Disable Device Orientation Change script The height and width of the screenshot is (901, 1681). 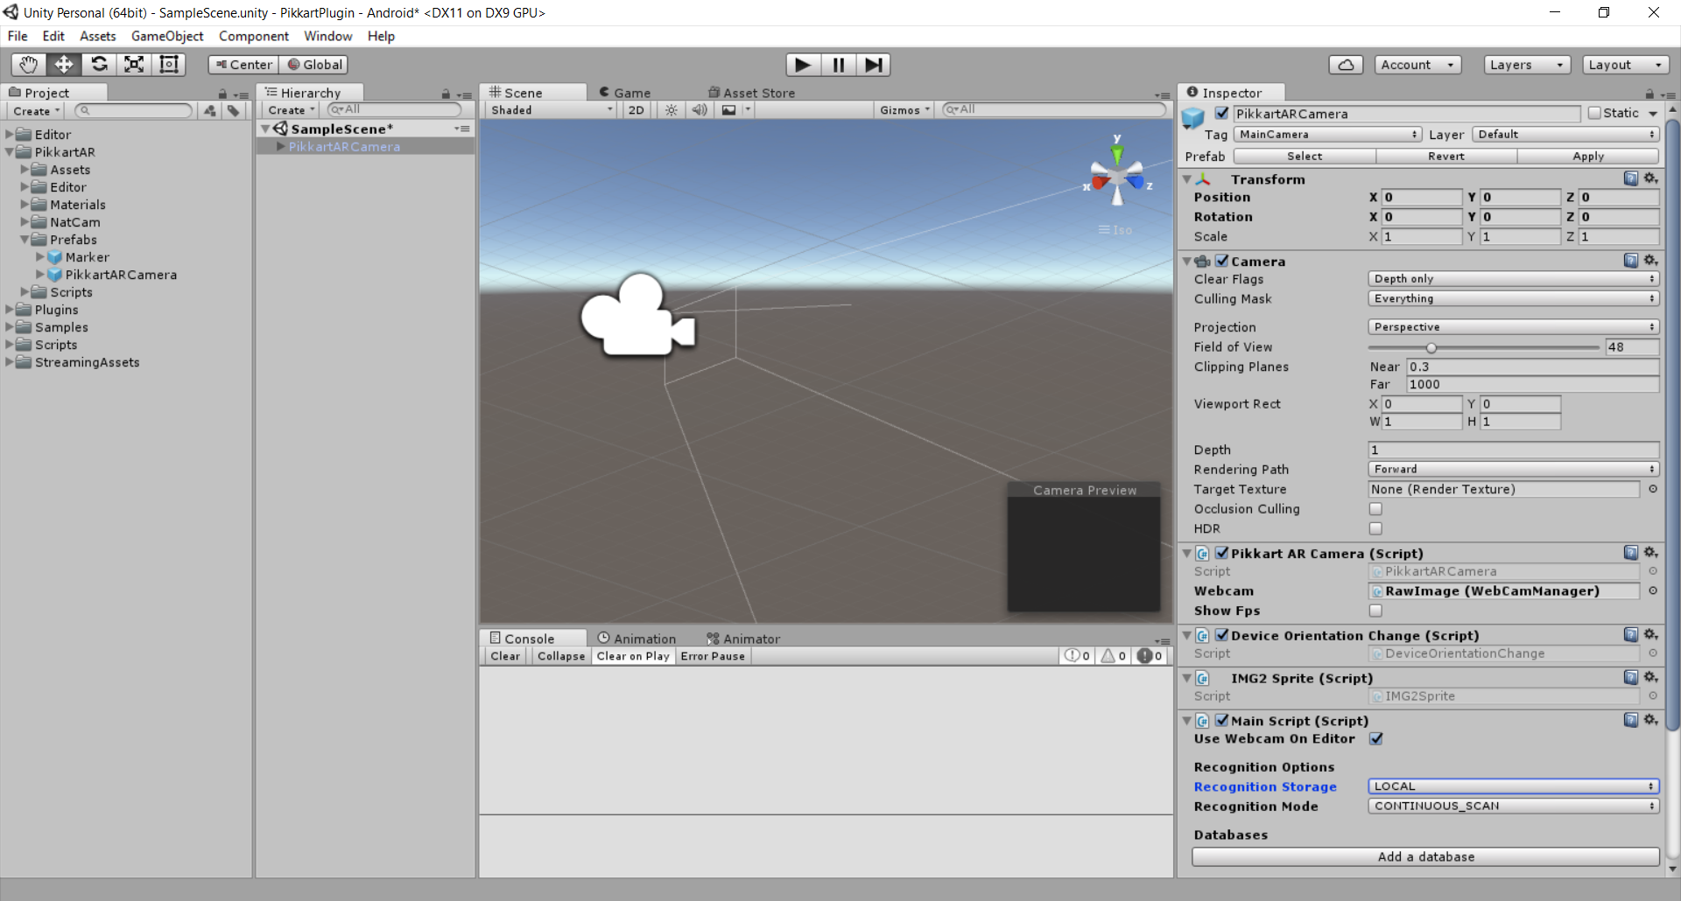coord(1222,635)
